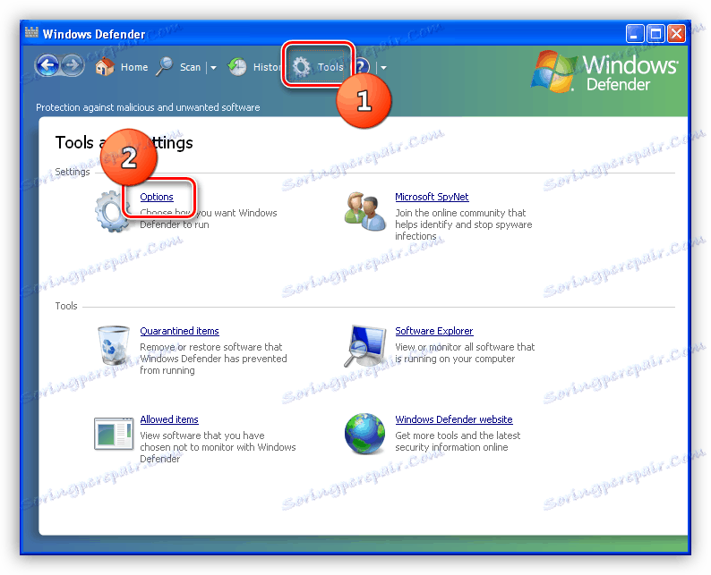This screenshot has width=711, height=575.
Task: Maximize the Windows Defender window
Action: pos(655,34)
